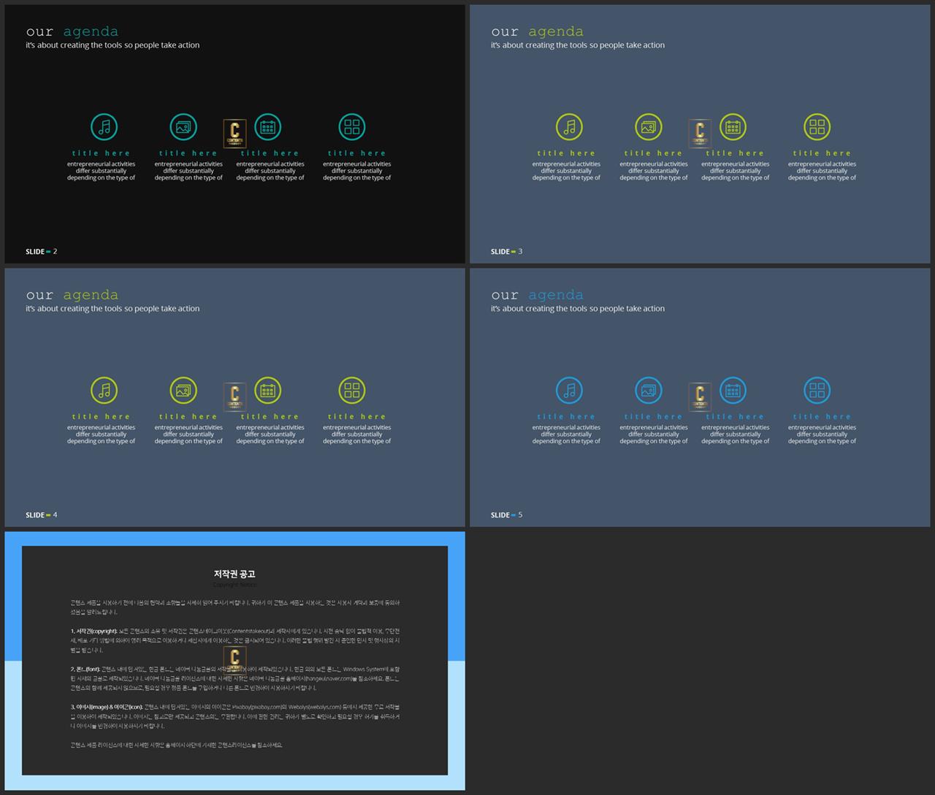Click the four-squares grid icon on slide 2

pyautogui.click(x=352, y=127)
